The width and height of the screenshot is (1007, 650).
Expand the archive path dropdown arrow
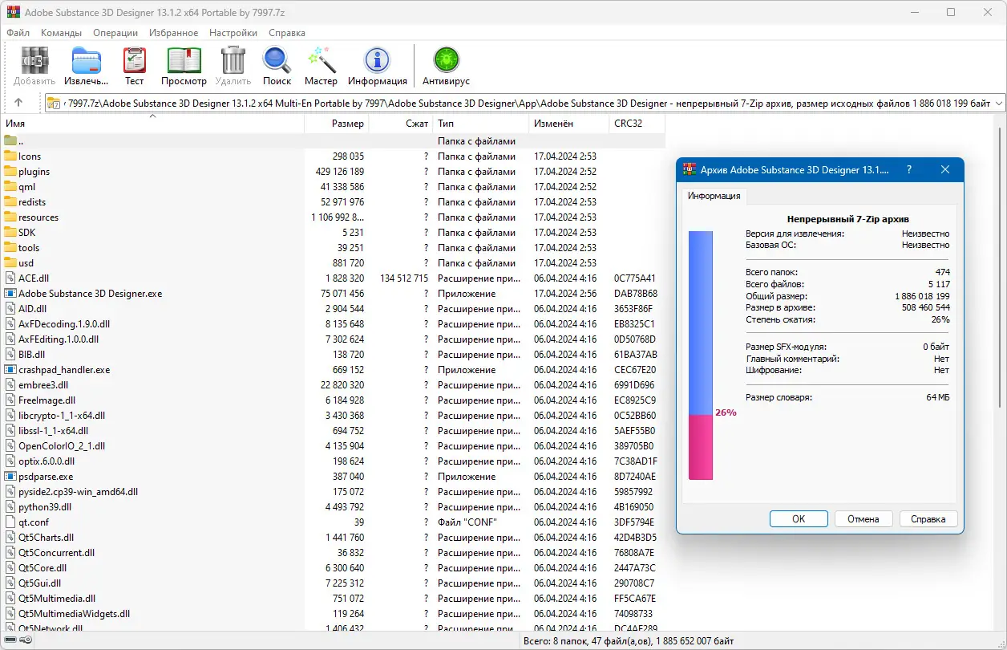(998, 103)
